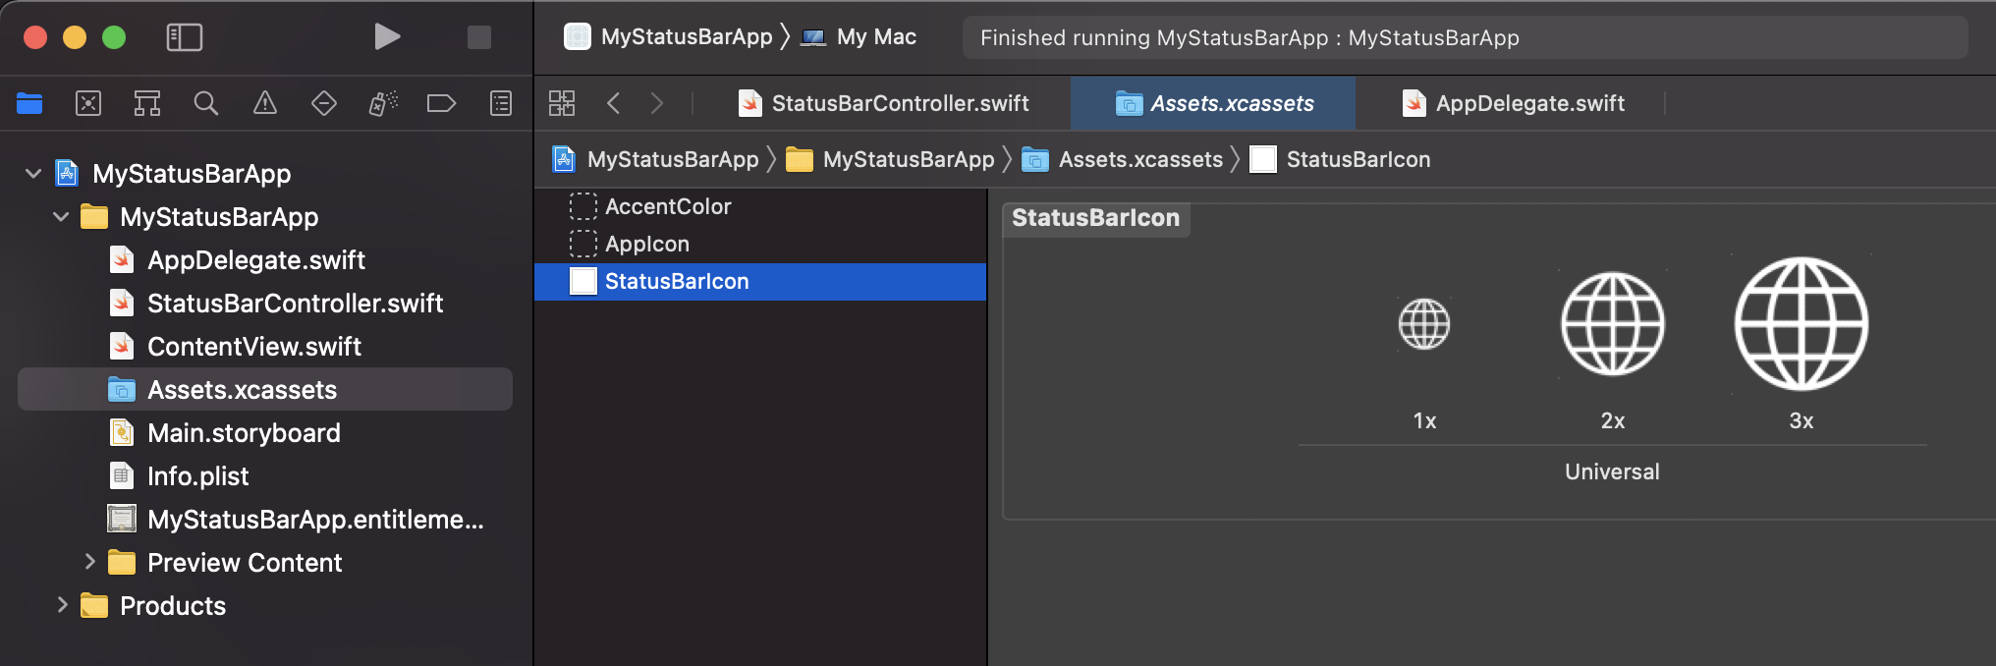Select the StatusBarIcon asset row
1996x666 pixels.
click(760, 281)
